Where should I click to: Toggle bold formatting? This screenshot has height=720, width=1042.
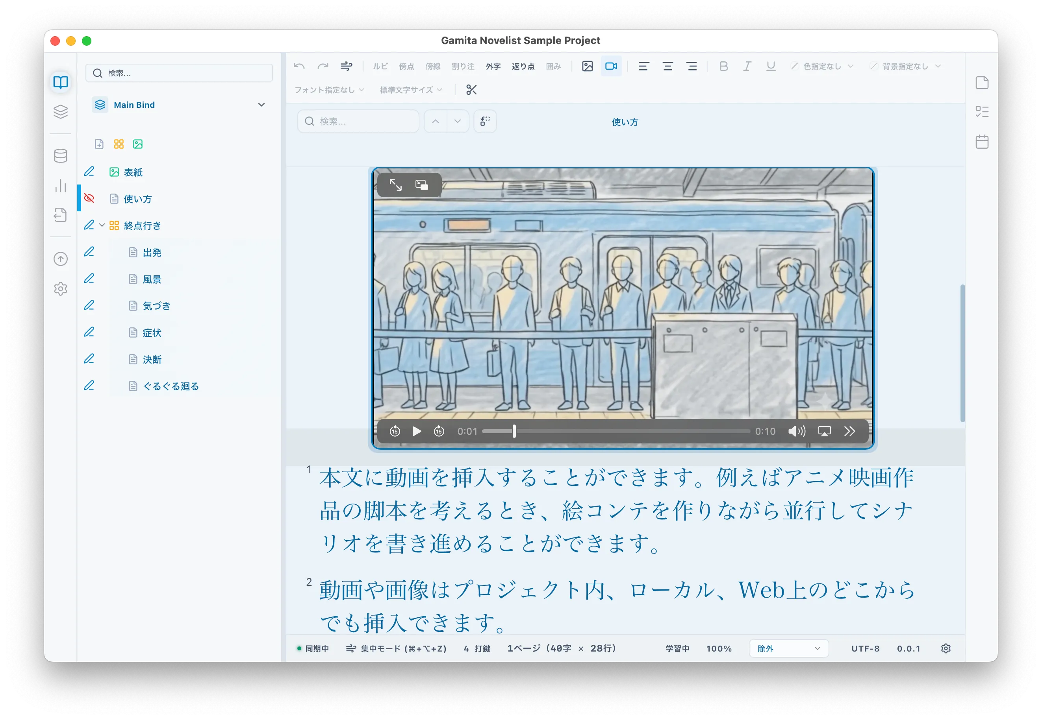723,66
